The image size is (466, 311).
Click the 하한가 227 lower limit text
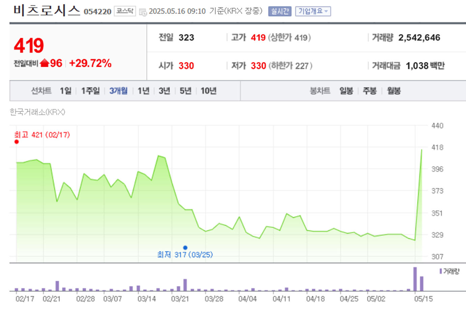(290, 65)
